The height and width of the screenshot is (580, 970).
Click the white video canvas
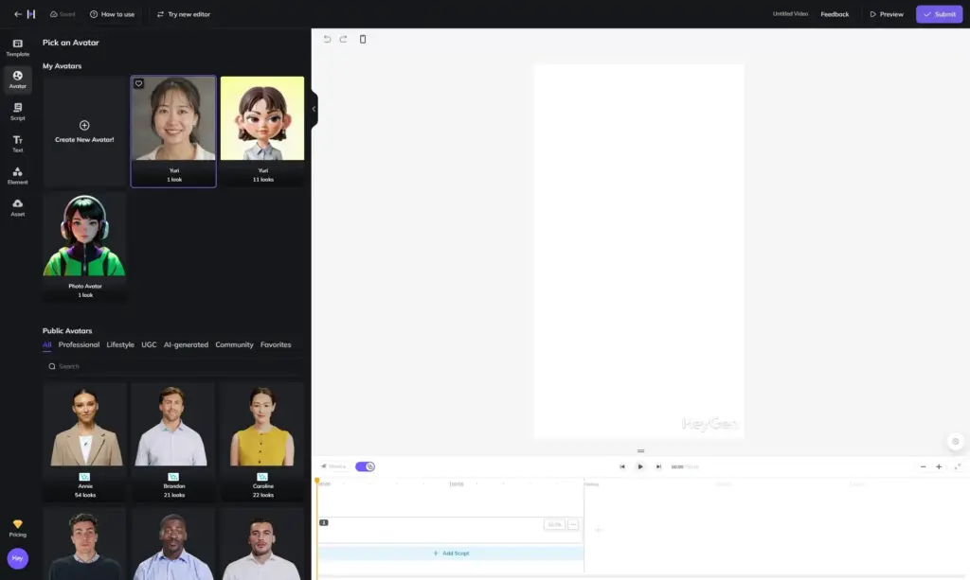pos(639,252)
